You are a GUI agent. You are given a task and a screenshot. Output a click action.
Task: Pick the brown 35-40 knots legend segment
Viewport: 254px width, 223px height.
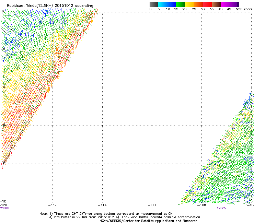(216, 4)
